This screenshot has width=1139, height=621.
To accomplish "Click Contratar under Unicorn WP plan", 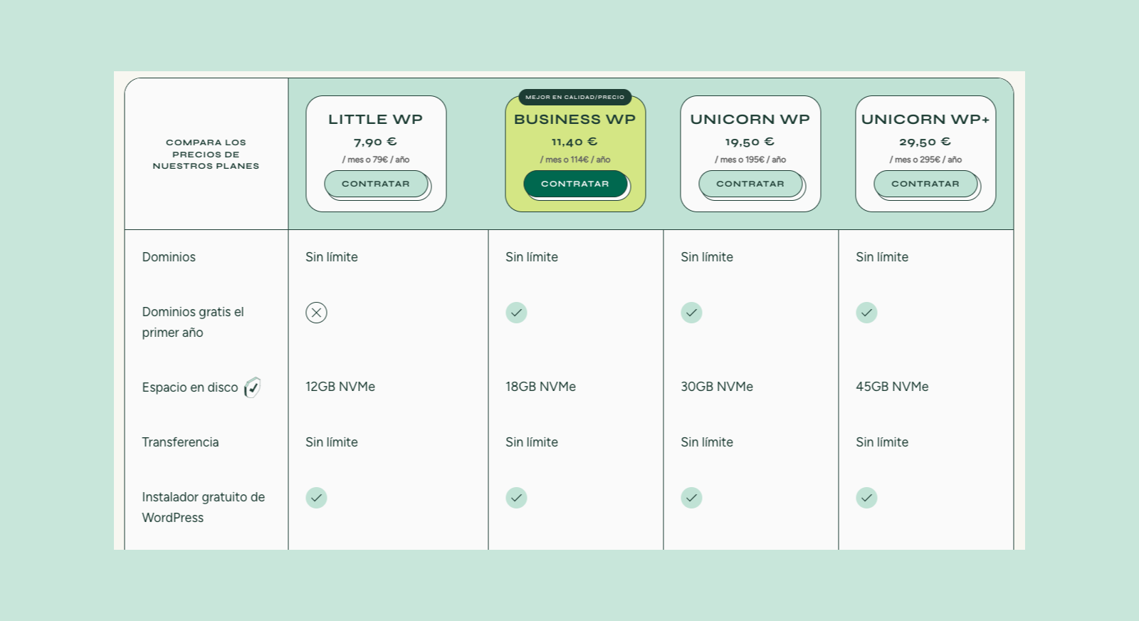I will 750,184.
